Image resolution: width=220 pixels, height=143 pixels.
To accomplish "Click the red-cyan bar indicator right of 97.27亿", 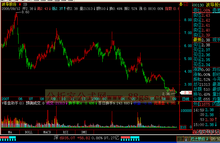I will tap(130, 138).
